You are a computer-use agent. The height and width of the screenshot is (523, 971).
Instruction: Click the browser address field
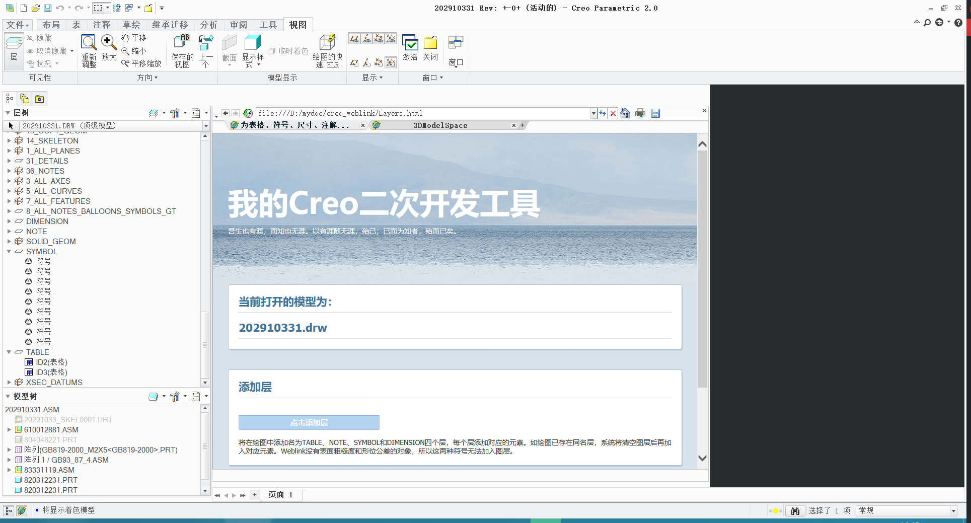click(x=423, y=113)
